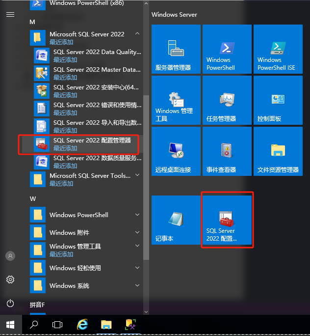Viewport: 310px width, 336px height.
Task: Open the 文件资源管理器 tile
Action: coord(278,151)
